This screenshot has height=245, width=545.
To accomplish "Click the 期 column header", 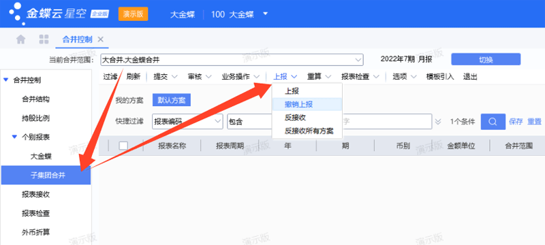I will click(345, 146).
